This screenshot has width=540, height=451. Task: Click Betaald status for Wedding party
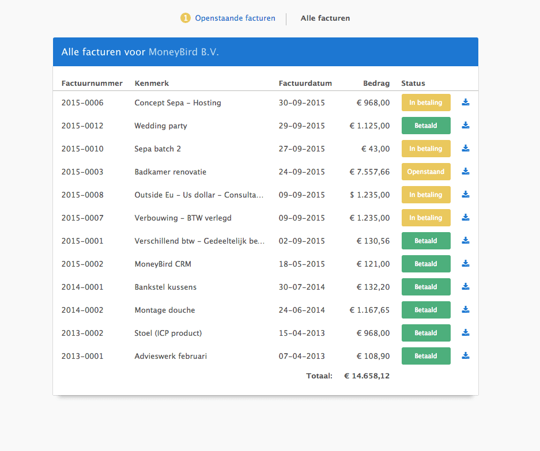coord(426,126)
